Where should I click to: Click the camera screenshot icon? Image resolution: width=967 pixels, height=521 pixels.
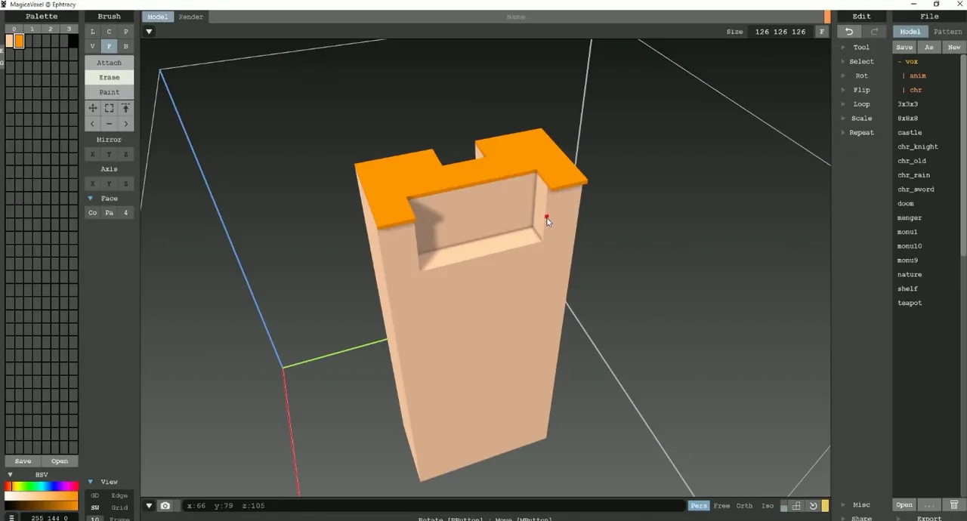[165, 506]
